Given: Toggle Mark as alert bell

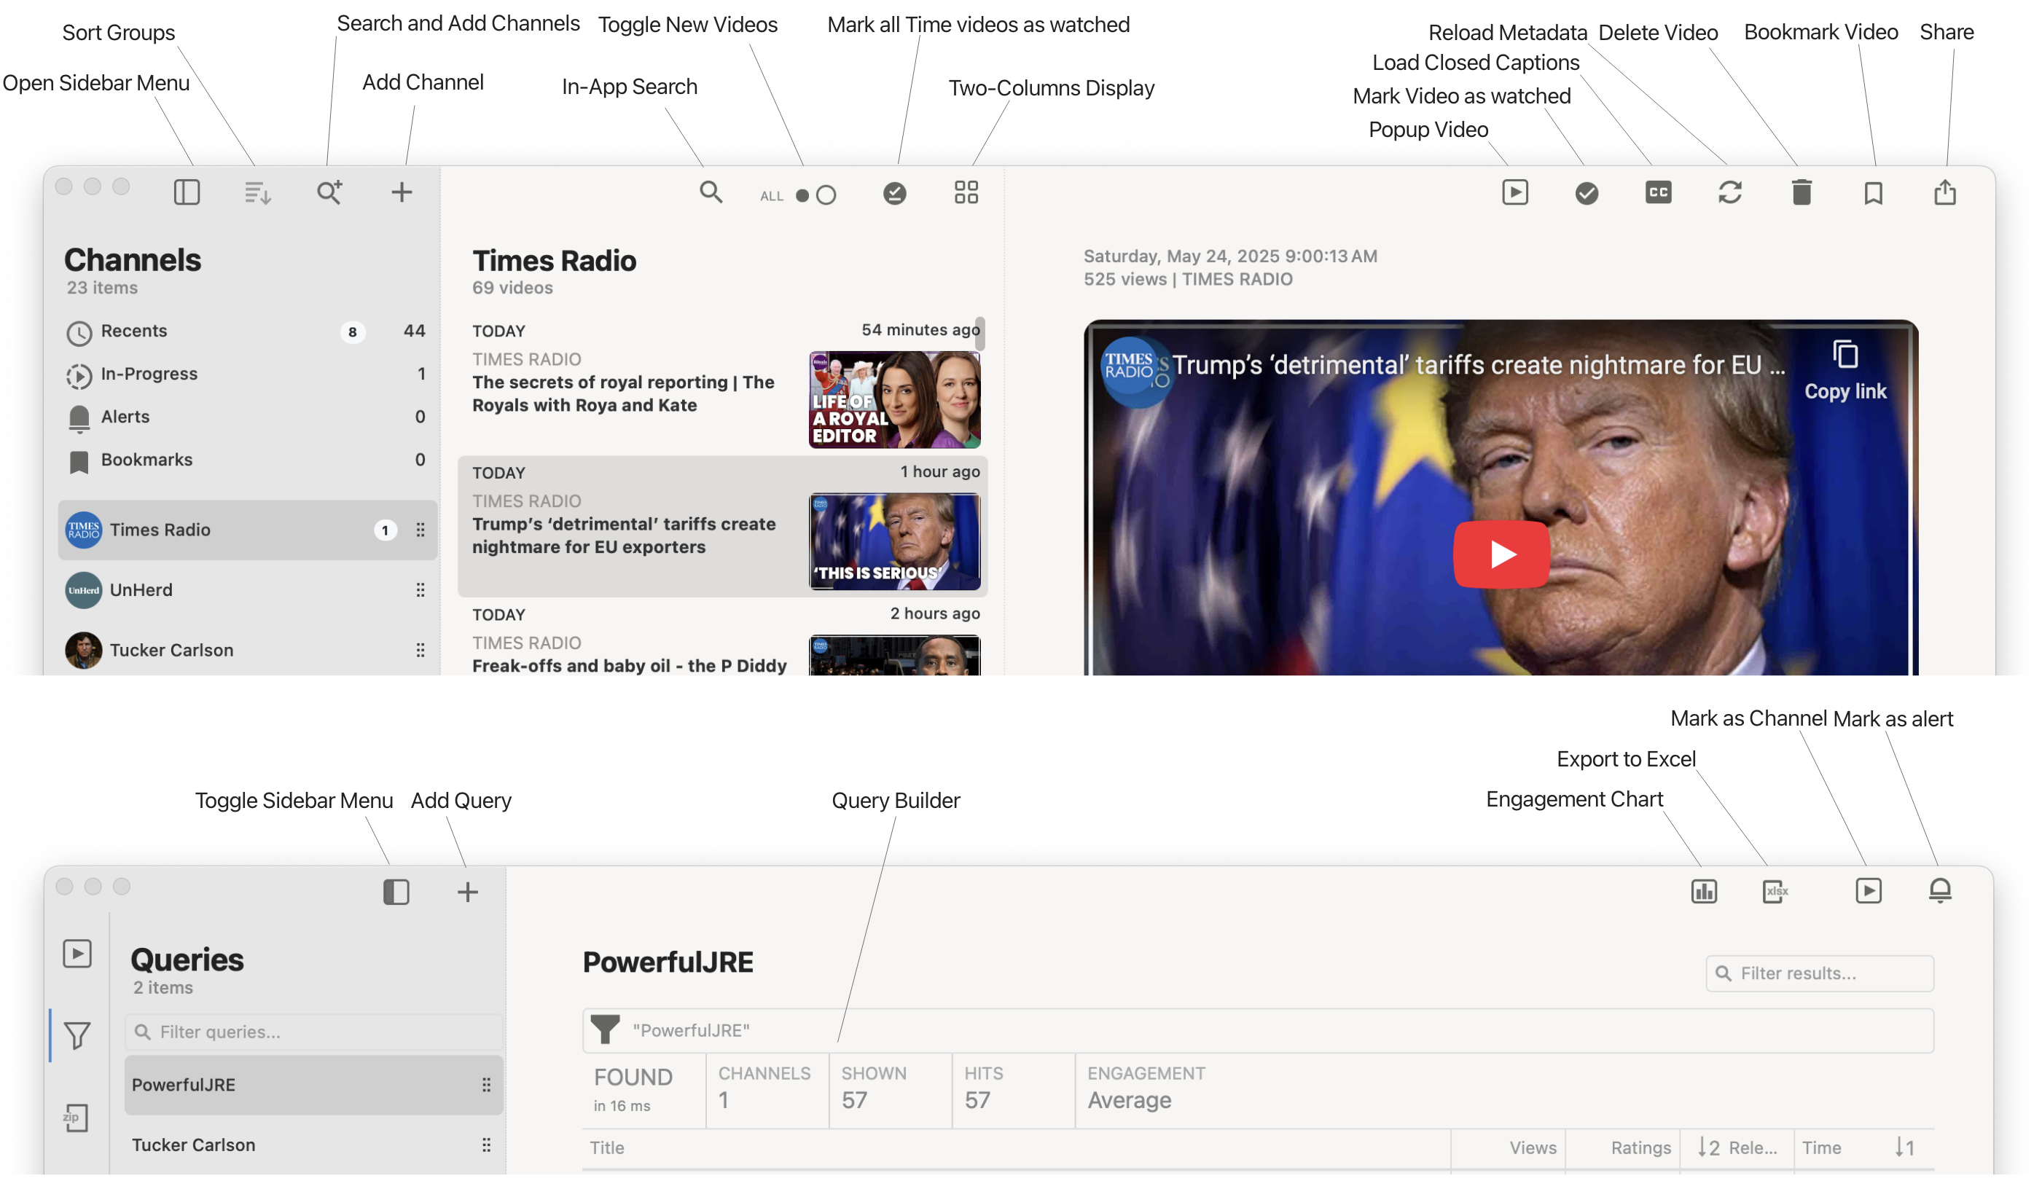Looking at the screenshot, I should (1941, 891).
